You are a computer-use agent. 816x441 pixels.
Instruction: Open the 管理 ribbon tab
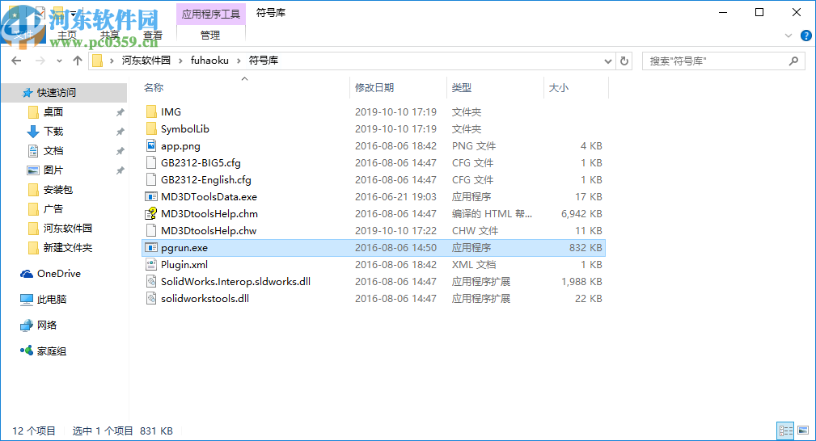click(x=210, y=36)
